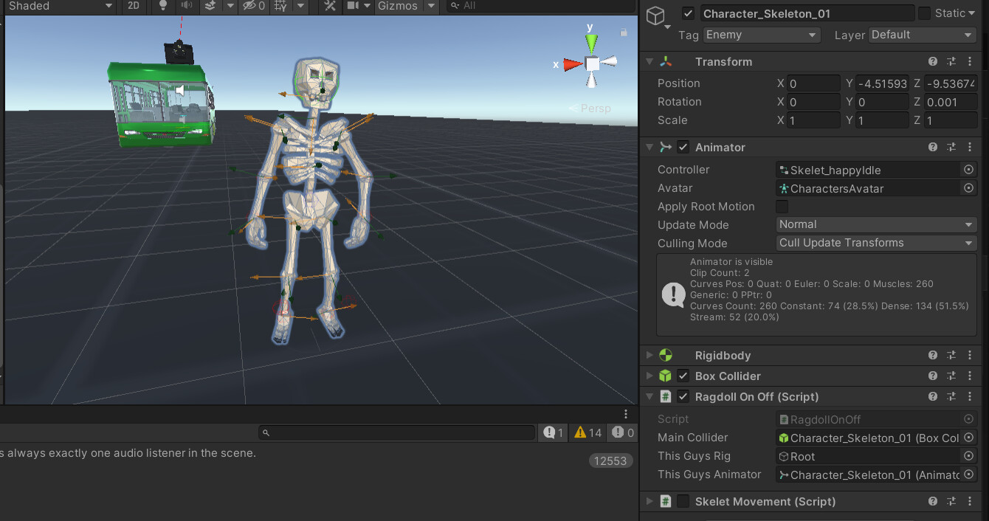Open Shaded draw mode dropdown
Image resolution: width=989 pixels, height=521 pixels.
tap(60, 6)
